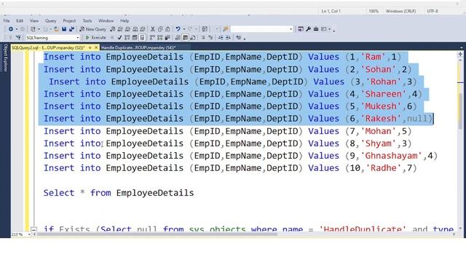
Task: Switch output to Results to Grid
Action: coord(185,38)
